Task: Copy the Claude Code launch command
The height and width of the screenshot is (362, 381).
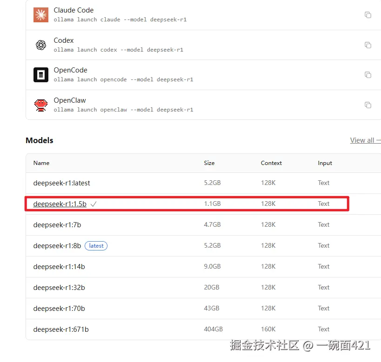Action: 368,15
